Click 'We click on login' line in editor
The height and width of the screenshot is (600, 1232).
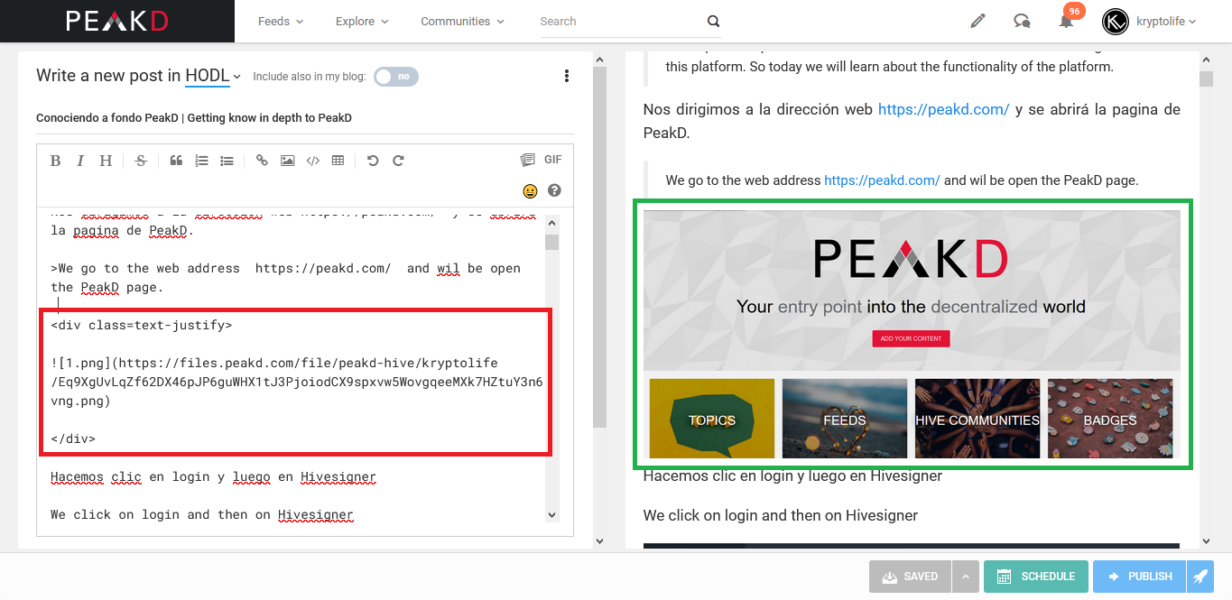pyautogui.click(x=202, y=515)
